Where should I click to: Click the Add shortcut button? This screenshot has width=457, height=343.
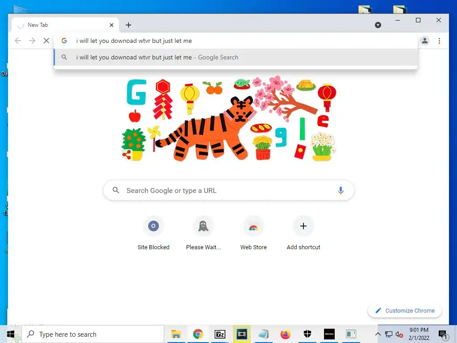coord(303,233)
